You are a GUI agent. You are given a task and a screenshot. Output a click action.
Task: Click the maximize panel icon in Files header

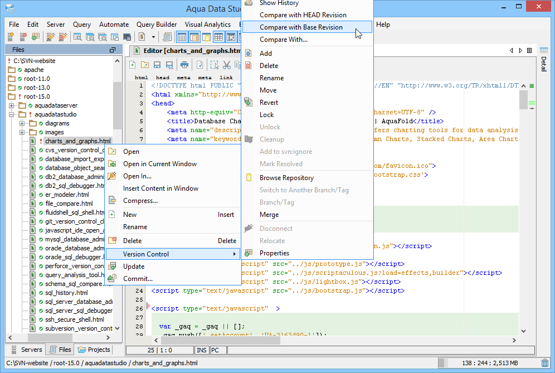pyautogui.click(x=113, y=50)
